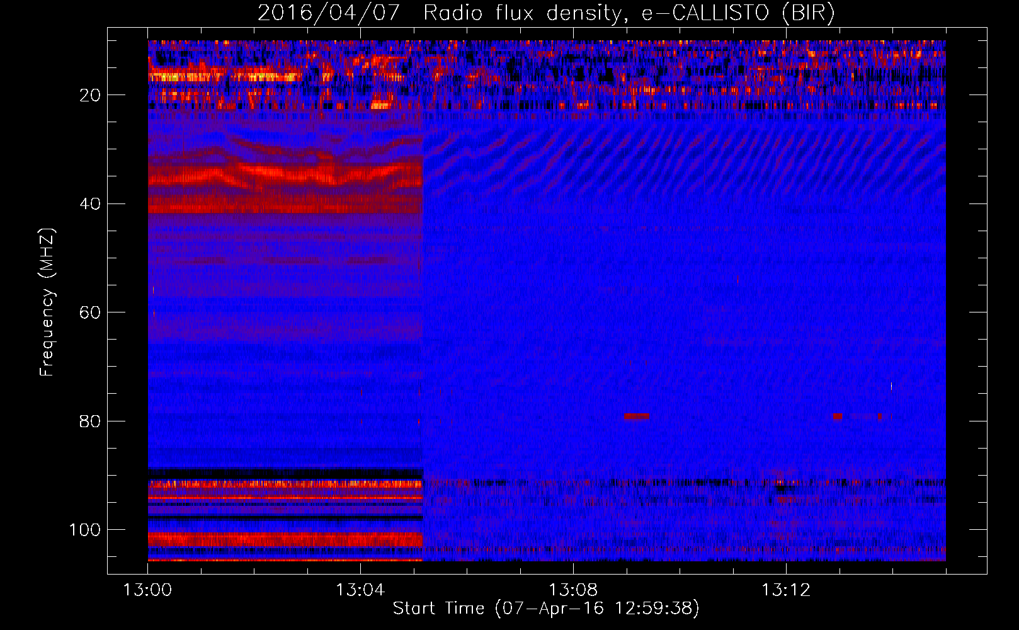Click the '60' frequency tick label
Screen dimensions: 1019x630
pos(90,312)
